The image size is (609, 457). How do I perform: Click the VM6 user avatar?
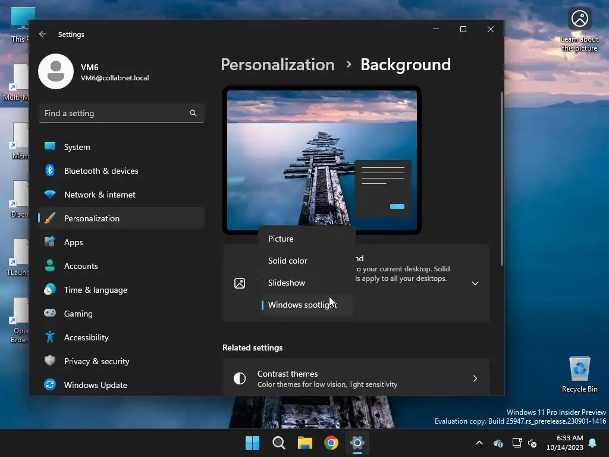coord(56,71)
